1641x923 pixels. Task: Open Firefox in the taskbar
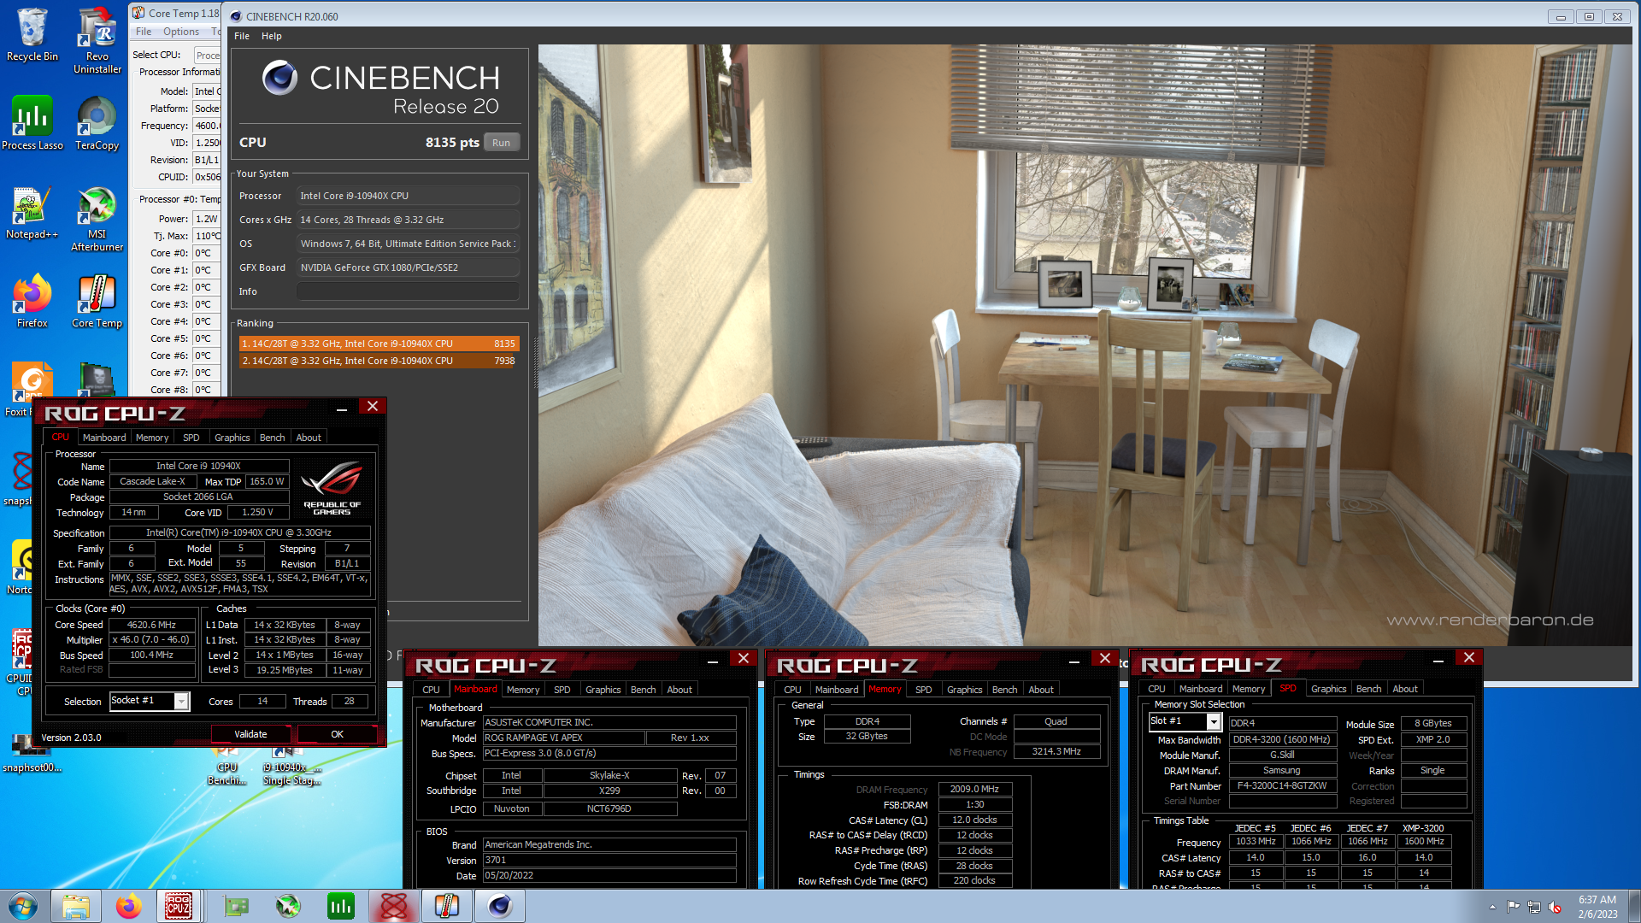click(128, 906)
